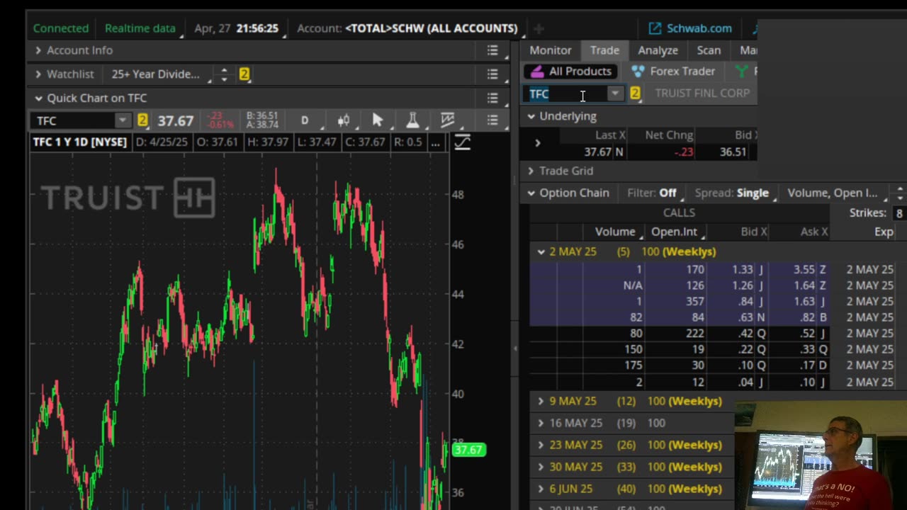This screenshot has height=510, width=907.
Task: Select the All Products sub-tab
Action: coord(571,72)
